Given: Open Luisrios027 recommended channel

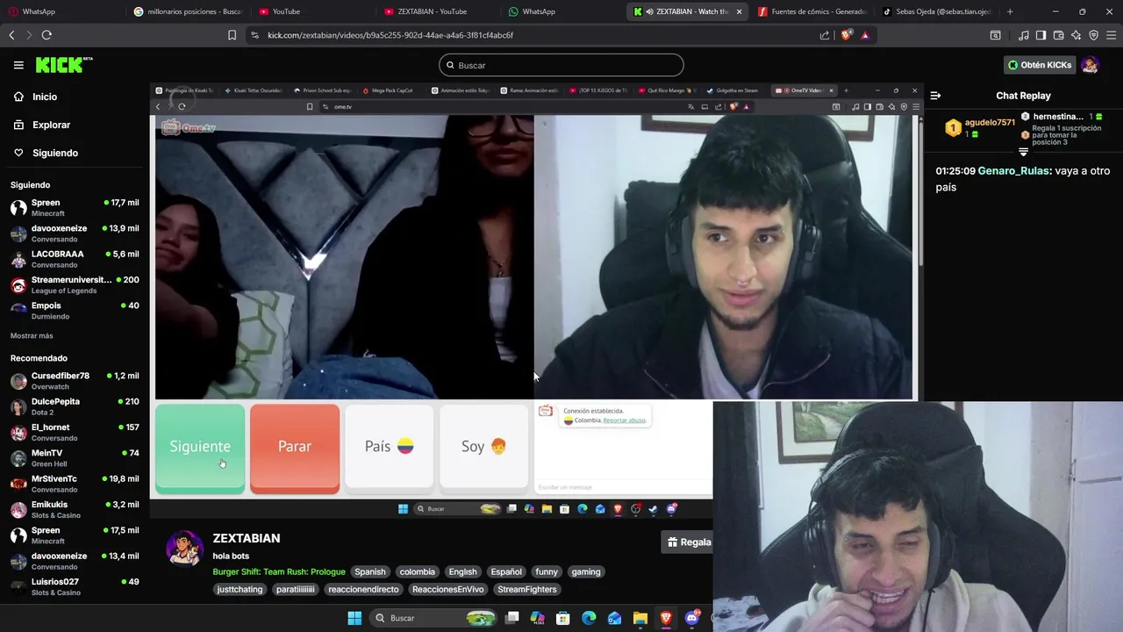Looking at the screenshot, I should coord(75,586).
